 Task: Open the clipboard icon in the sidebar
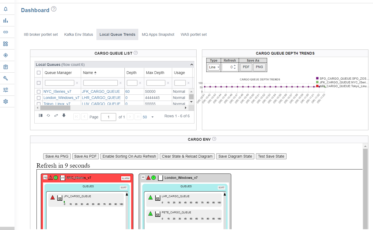click(6, 66)
